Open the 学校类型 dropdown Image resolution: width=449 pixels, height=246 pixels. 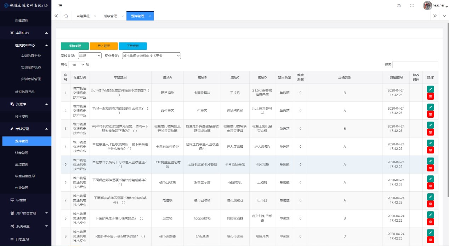pos(90,55)
